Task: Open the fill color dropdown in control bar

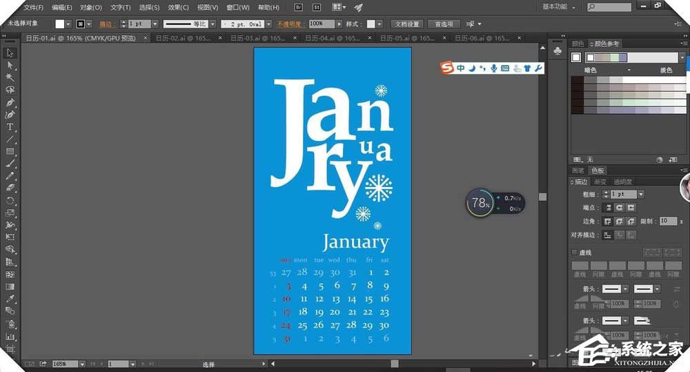Action: point(68,24)
